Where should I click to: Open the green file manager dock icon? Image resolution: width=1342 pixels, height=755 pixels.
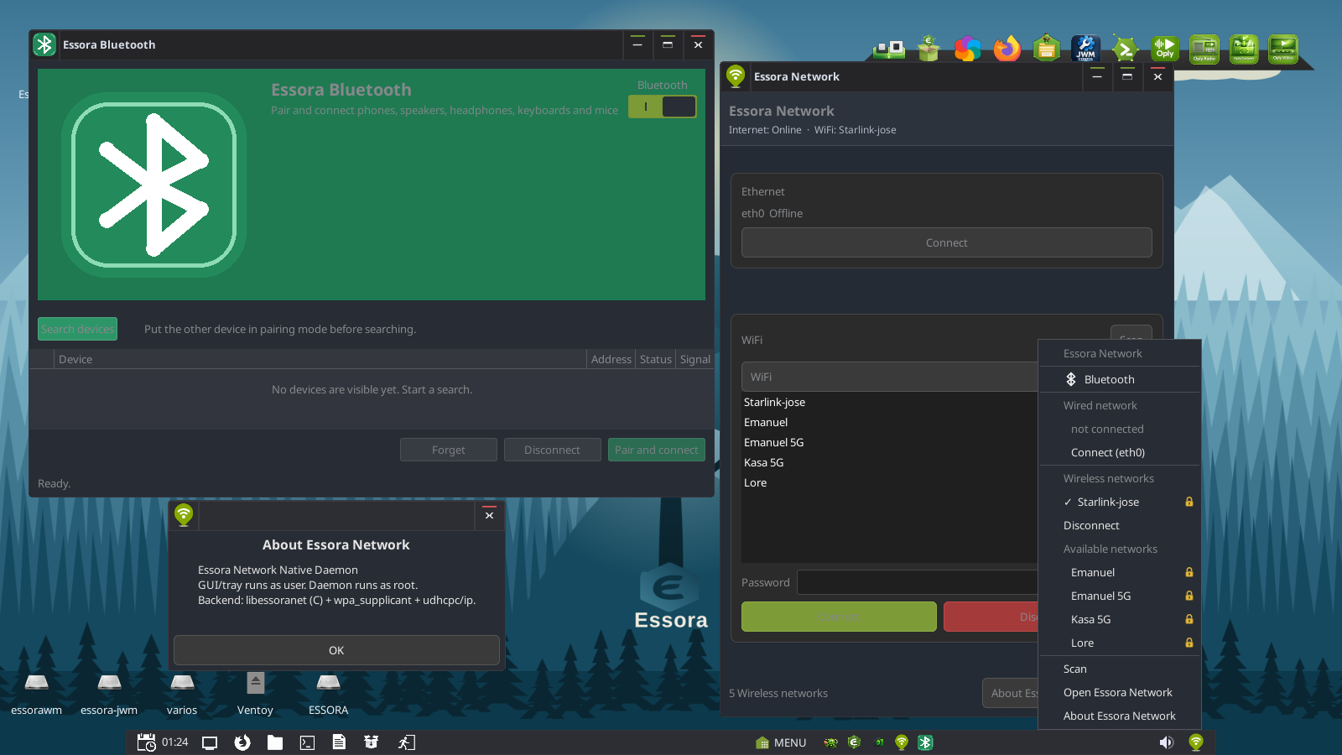tap(1046, 49)
